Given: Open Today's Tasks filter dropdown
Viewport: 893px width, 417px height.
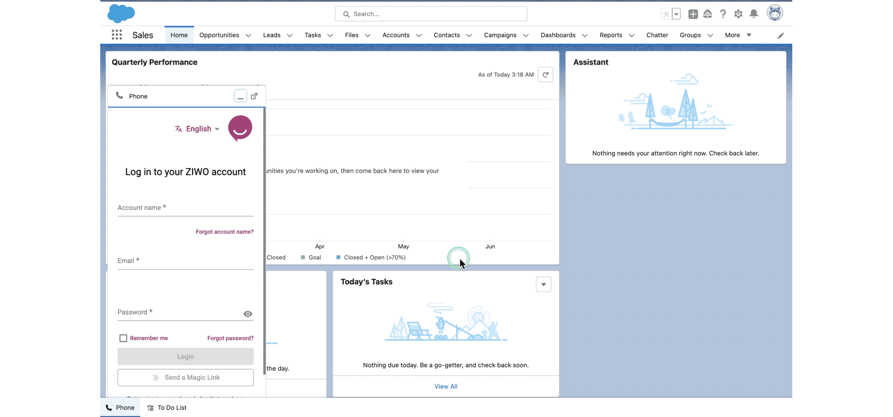Looking at the screenshot, I should coord(544,285).
